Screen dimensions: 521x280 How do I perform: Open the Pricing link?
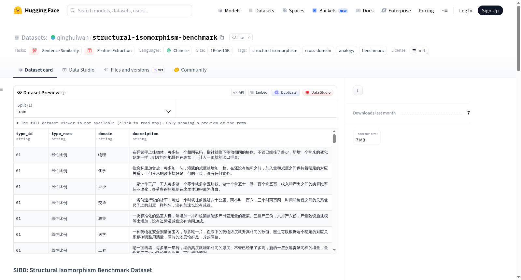(426, 11)
